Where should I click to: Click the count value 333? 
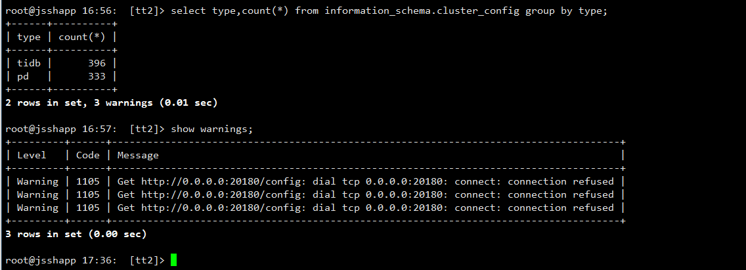tap(96, 77)
